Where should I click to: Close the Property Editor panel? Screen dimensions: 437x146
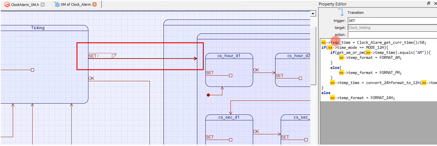(x=435, y=3)
